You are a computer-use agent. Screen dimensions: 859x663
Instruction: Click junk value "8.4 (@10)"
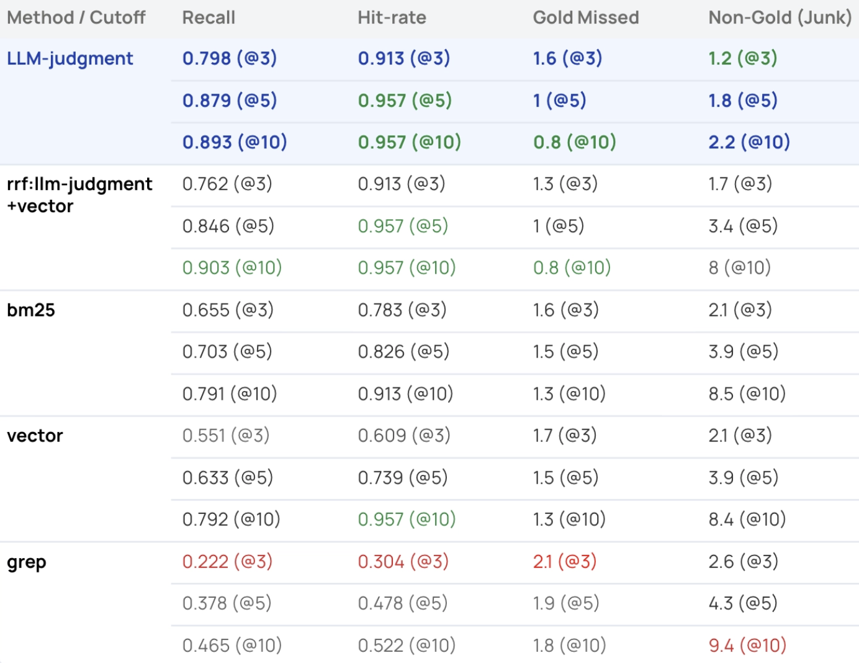click(x=747, y=519)
